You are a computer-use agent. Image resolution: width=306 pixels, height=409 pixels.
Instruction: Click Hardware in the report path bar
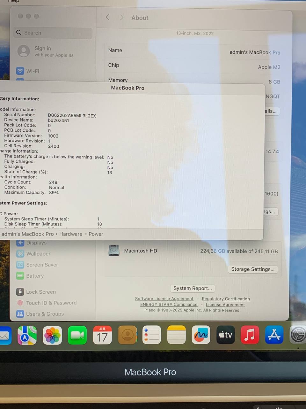(71, 234)
